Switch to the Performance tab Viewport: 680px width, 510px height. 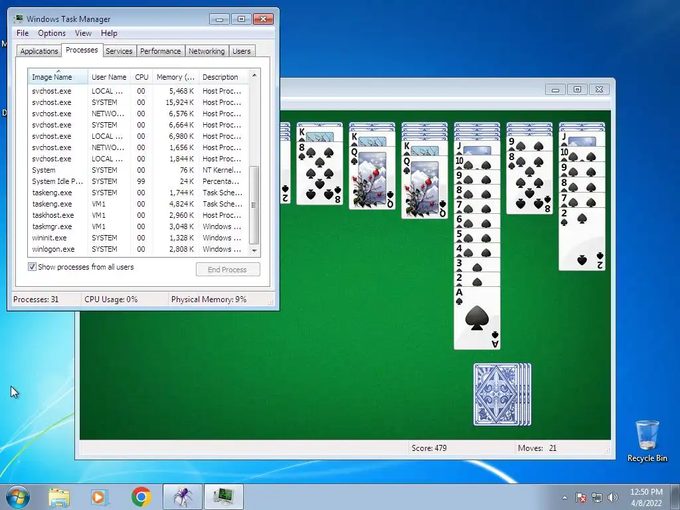(x=161, y=51)
